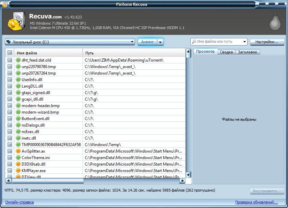Select the checkbox for modern-header.bmp
Screen dimensions: 288x208
click(10, 106)
